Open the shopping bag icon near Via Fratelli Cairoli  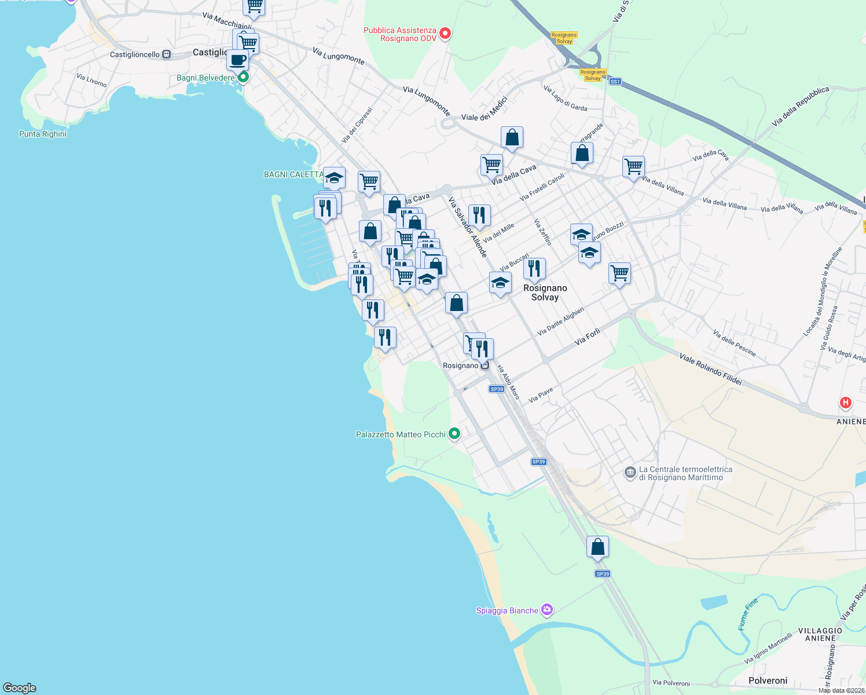pyautogui.click(x=581, y=152)
